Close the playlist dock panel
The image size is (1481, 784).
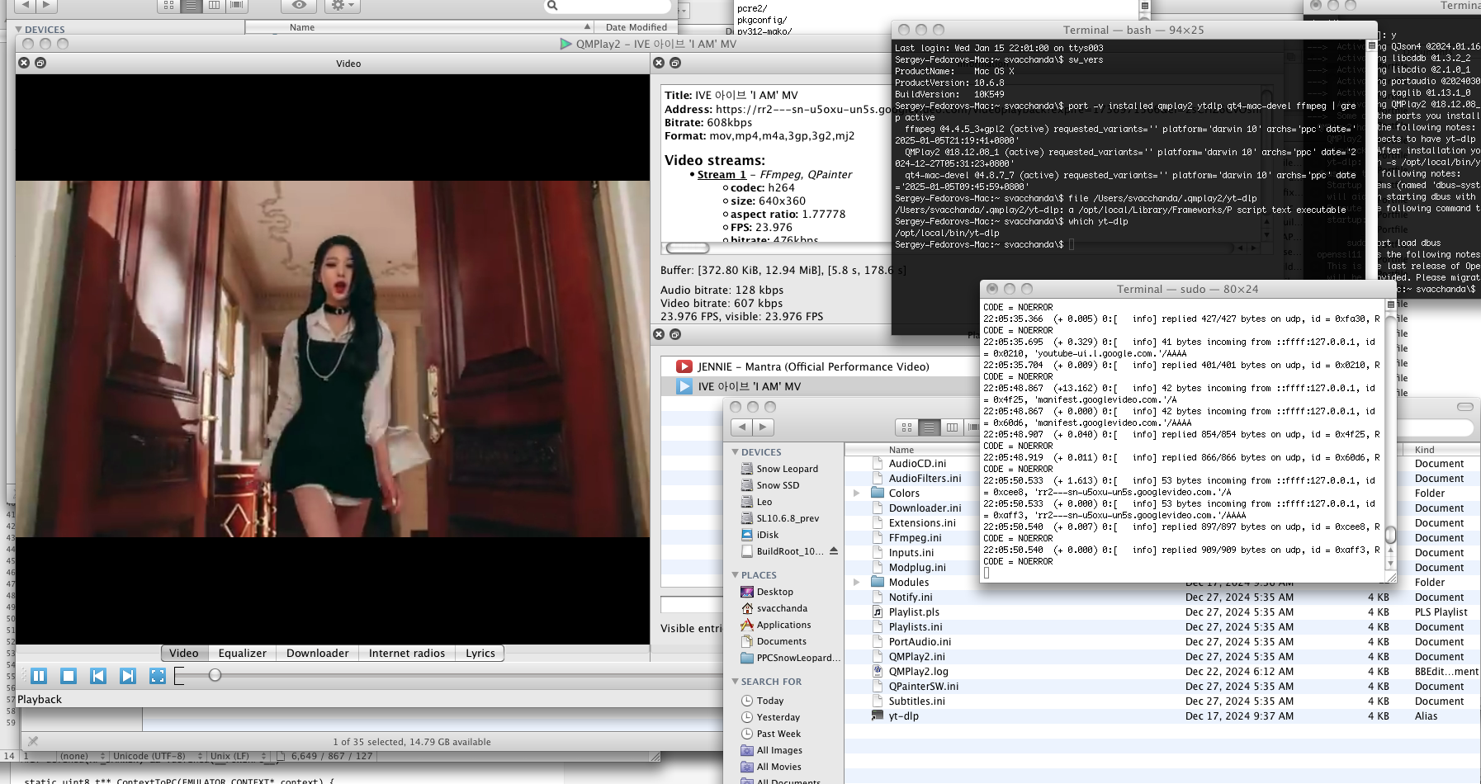point(659,334)
